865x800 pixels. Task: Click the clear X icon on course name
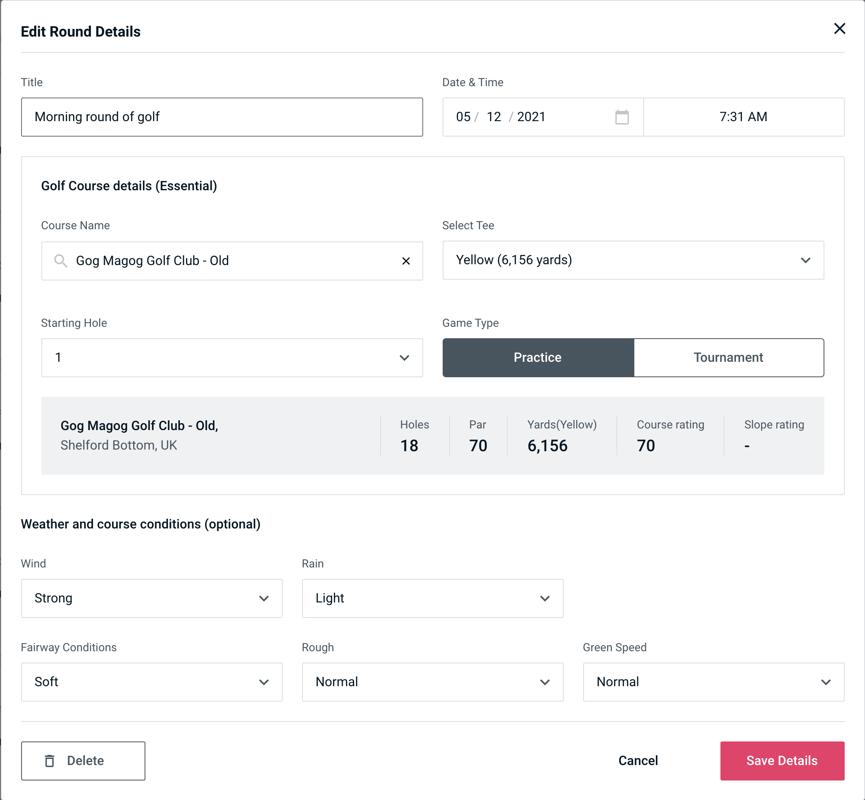coord(406,261)
